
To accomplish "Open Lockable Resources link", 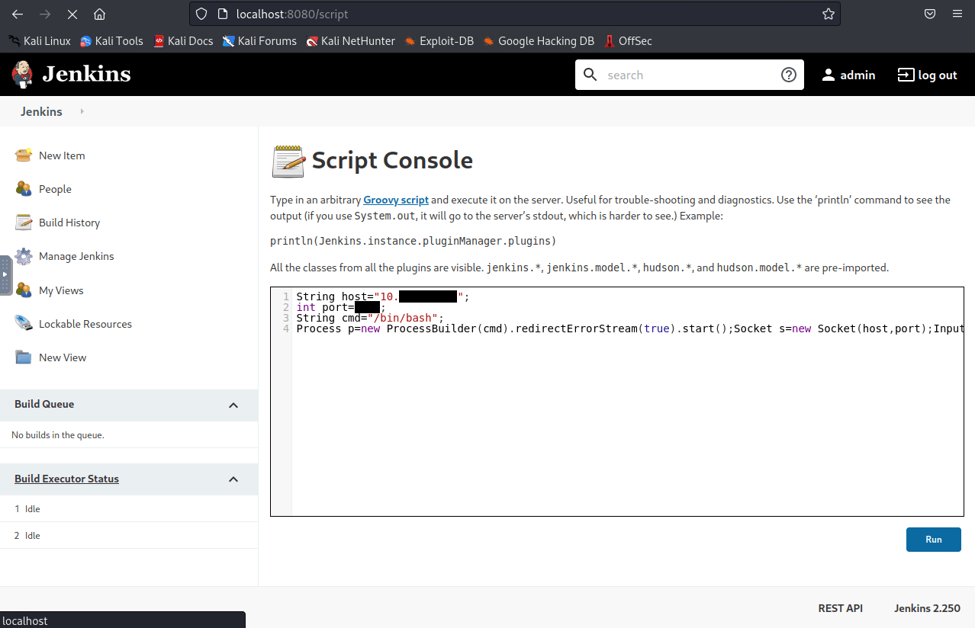I will coord(85,324).
